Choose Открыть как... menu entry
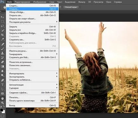 (32, 15)
